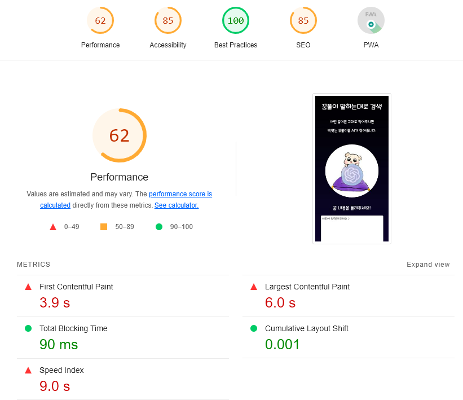Click the page screenshot thumbnail
The width and height of the screenshot is (463, 400).
tap(352, 169)
